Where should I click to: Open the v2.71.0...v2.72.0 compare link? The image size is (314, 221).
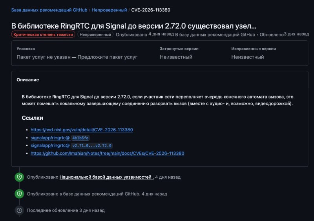[x=71, y=145]
